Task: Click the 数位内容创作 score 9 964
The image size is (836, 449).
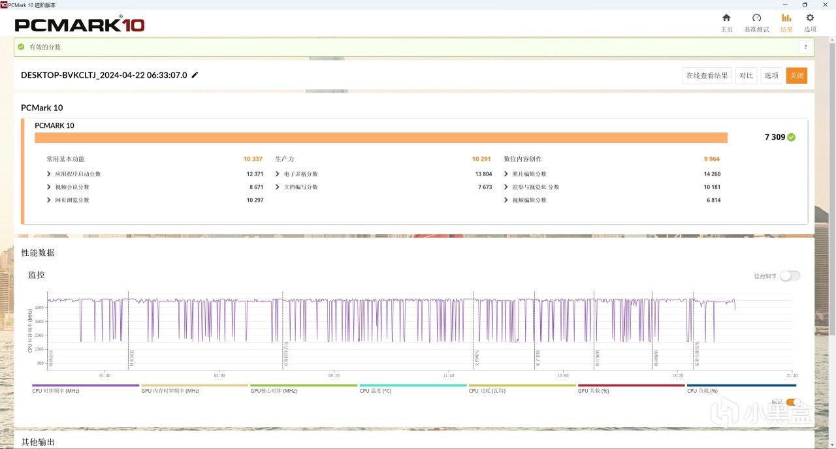Action: tap(712, 159)
